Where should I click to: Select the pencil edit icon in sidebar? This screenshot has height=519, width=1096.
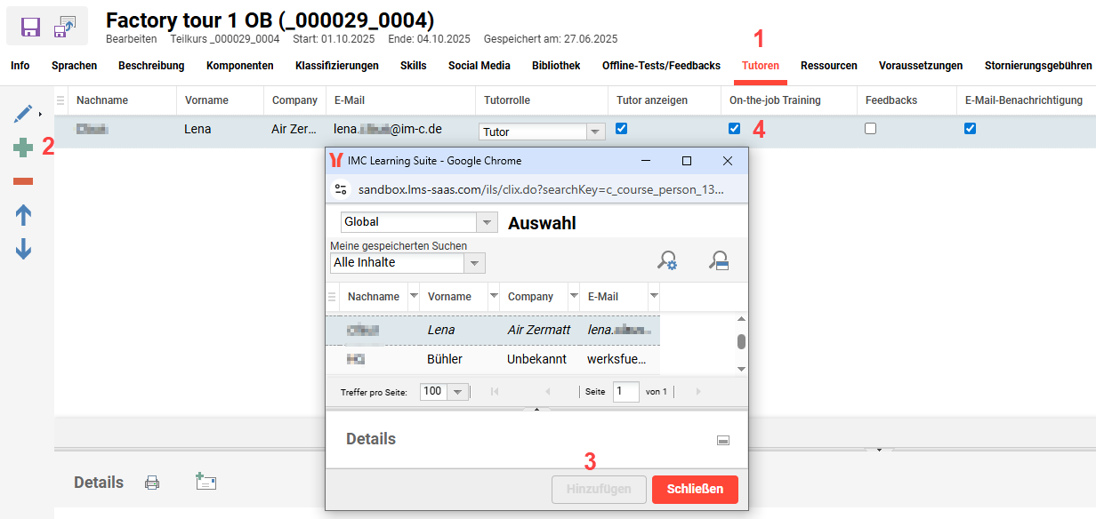pyautogui.click(x=22, y=113)
